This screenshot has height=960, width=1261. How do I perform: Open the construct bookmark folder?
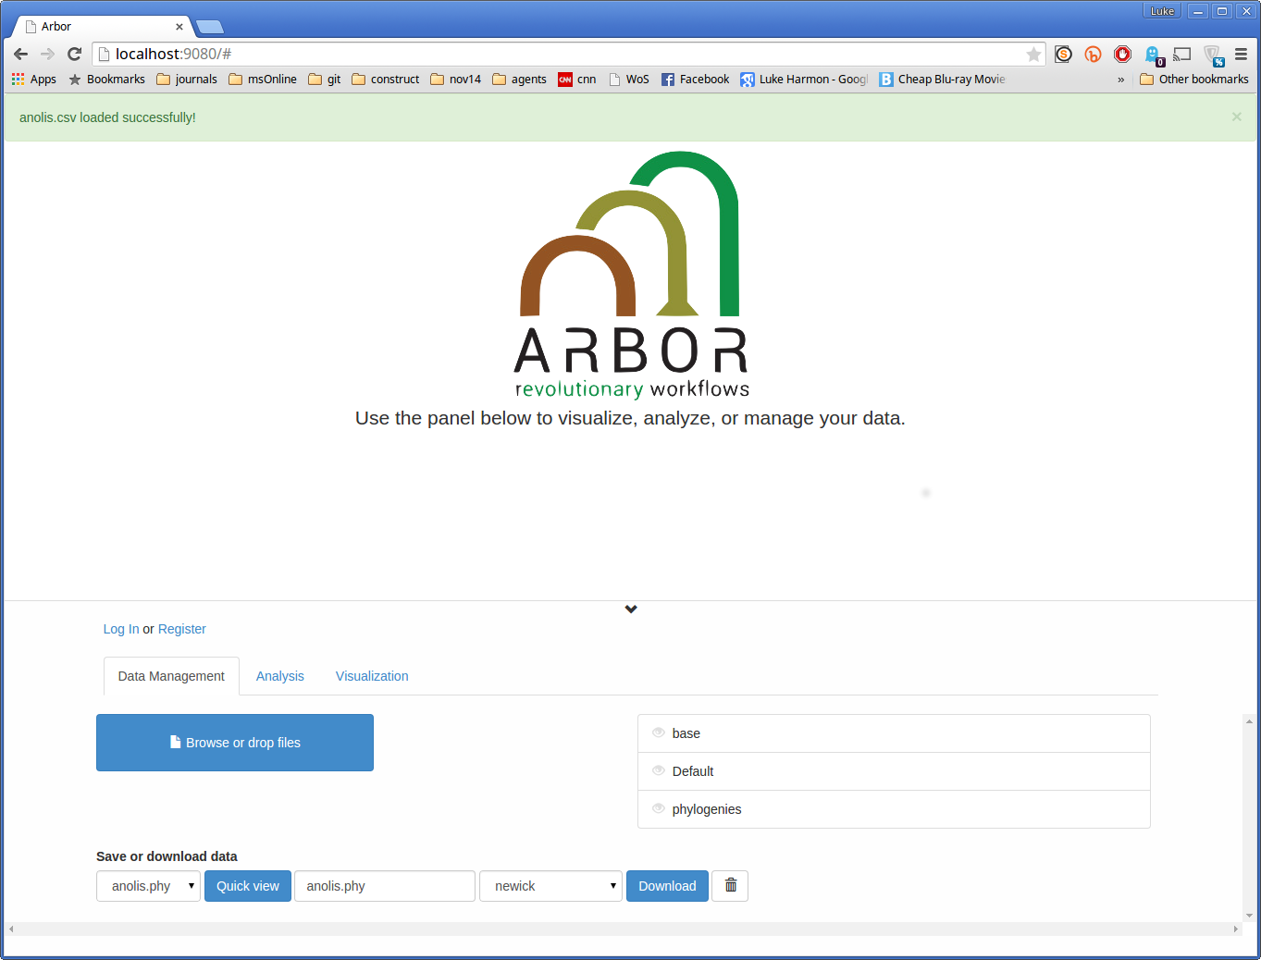click(x=386, y=80)
